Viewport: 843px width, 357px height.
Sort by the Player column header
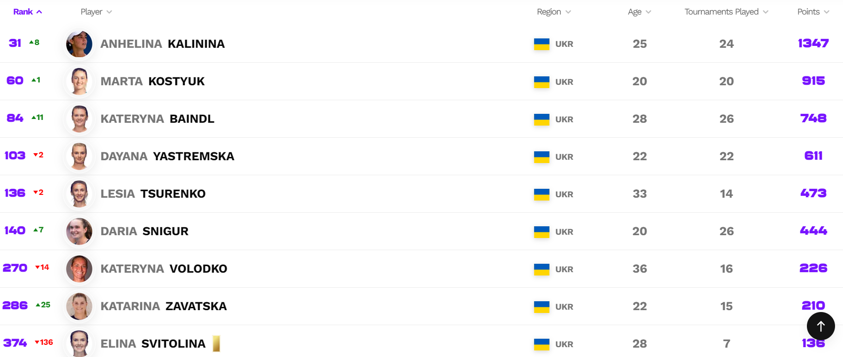click(96, 12)
